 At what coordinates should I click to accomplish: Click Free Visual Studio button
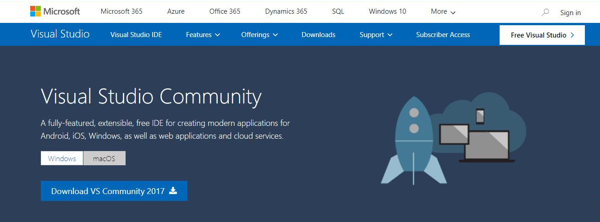tap(542, 35)
